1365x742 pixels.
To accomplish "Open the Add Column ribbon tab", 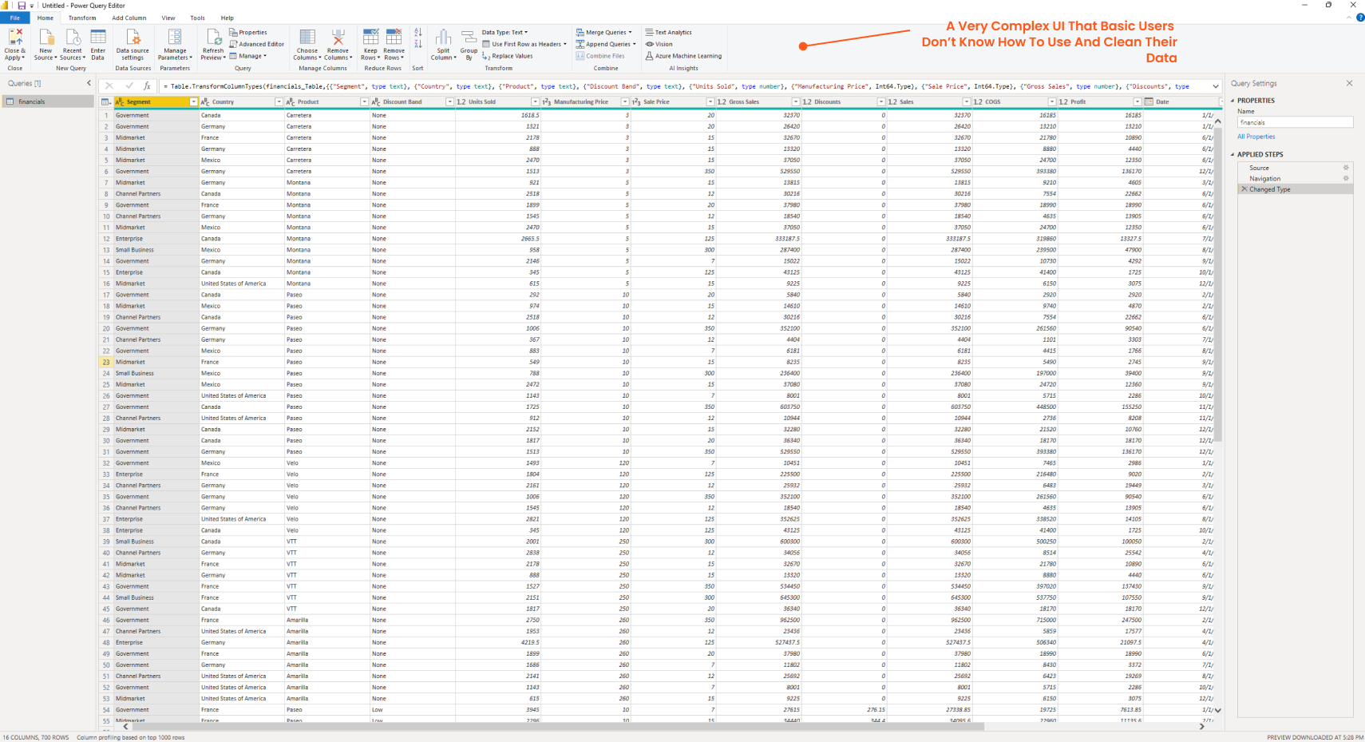I will 129,18.
